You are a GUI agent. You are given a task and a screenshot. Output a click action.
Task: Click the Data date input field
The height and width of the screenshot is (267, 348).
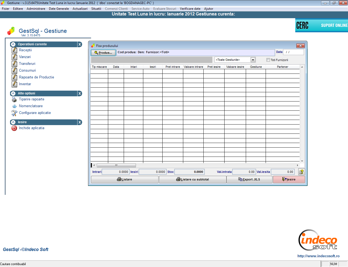[293, 52]
